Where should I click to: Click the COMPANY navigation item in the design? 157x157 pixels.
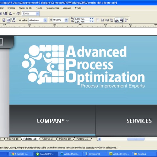pos(50,121)
